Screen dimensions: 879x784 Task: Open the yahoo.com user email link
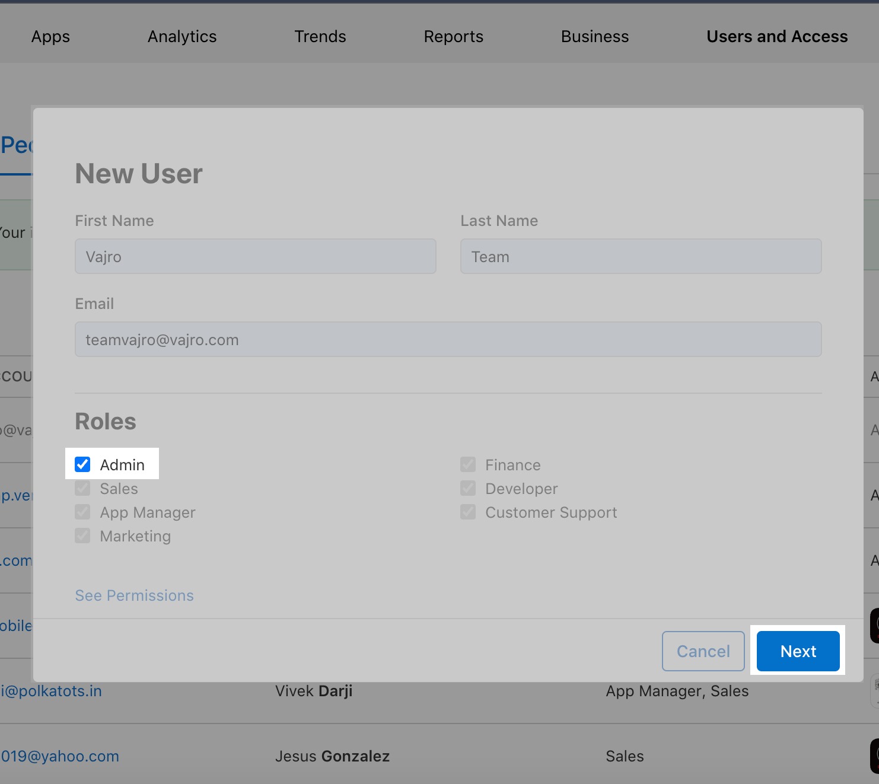[59, 756]
